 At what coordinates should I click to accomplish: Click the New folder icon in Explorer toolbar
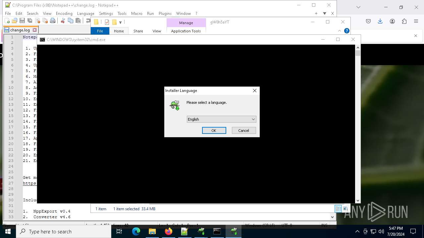point(114,22)
